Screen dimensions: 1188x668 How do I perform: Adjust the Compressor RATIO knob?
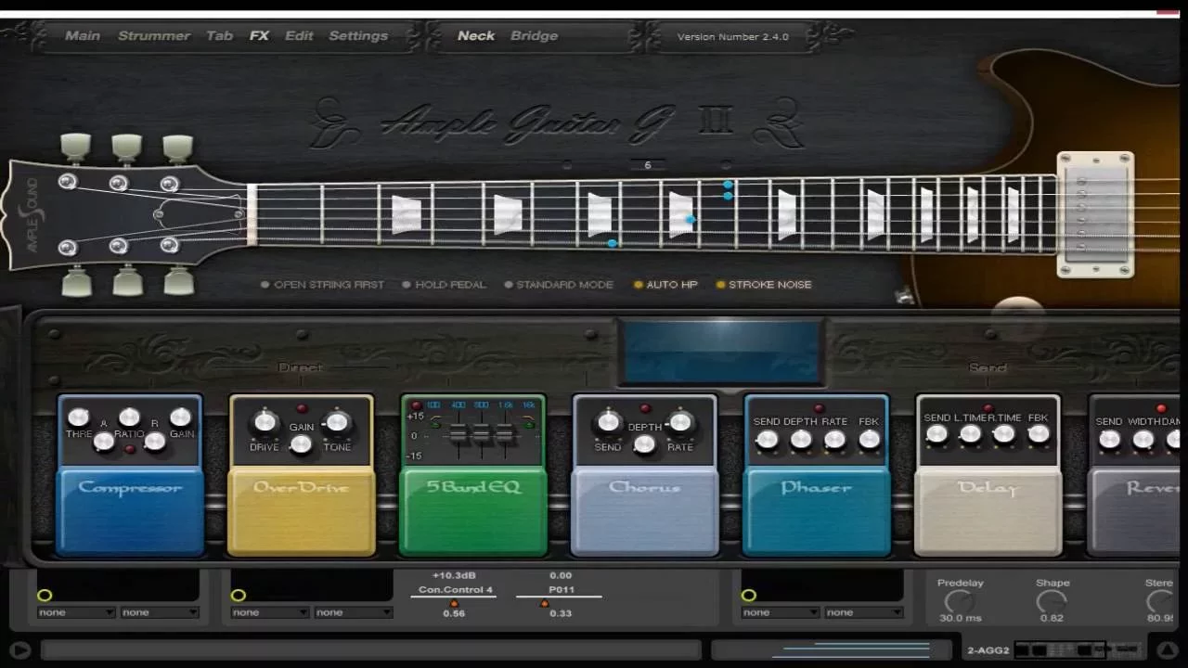click(130, 417)
